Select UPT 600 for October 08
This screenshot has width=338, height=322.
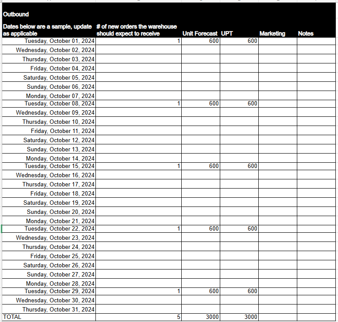239,104
